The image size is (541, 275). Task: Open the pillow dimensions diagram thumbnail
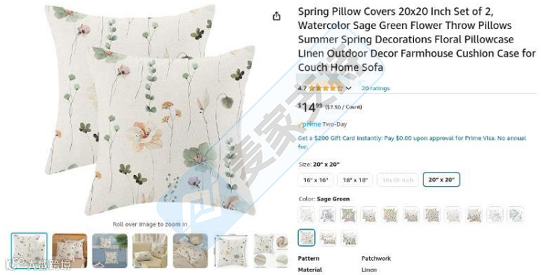click(x=231, y=251)
